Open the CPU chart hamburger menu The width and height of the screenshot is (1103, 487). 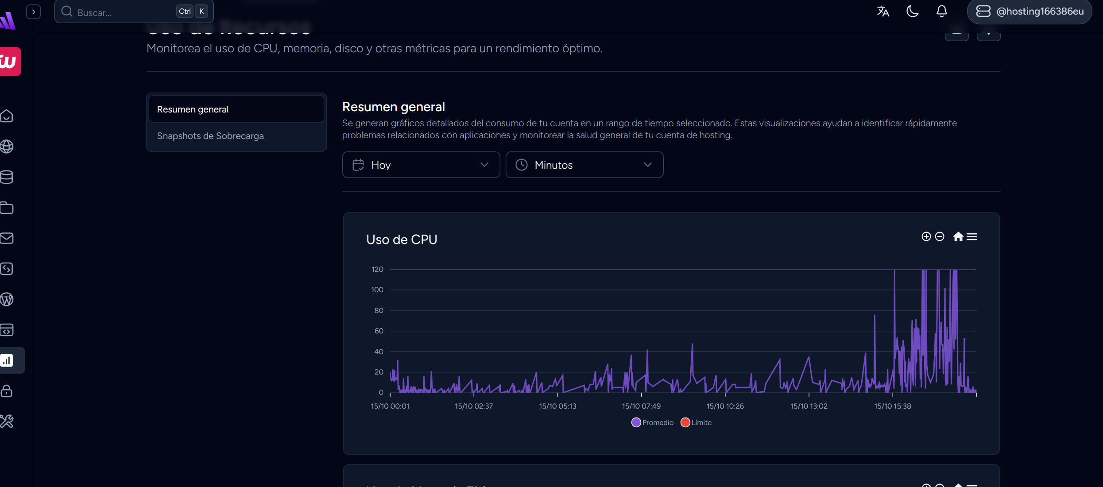pos(972,237)
